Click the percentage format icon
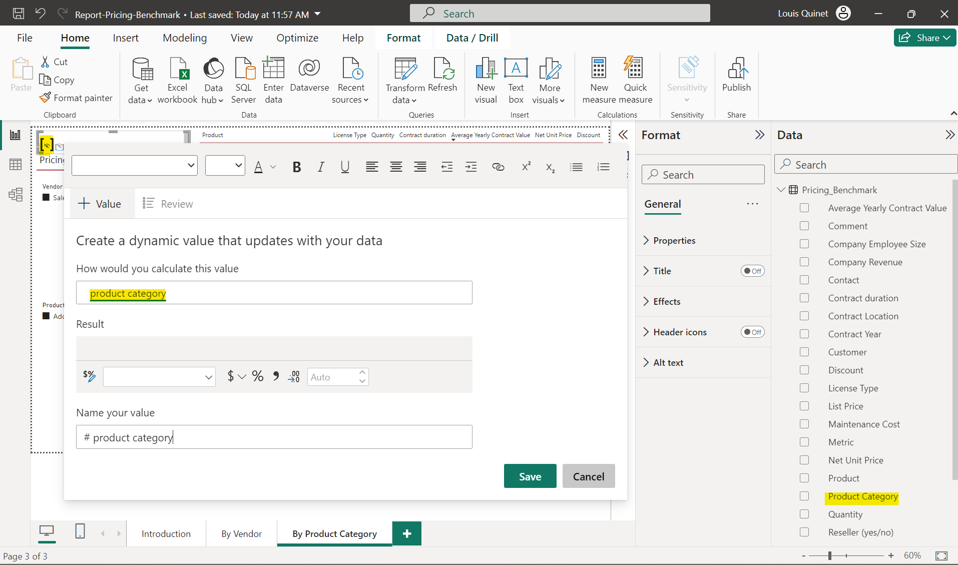This screenshot has height=565, width=958. tap(258, 376)
